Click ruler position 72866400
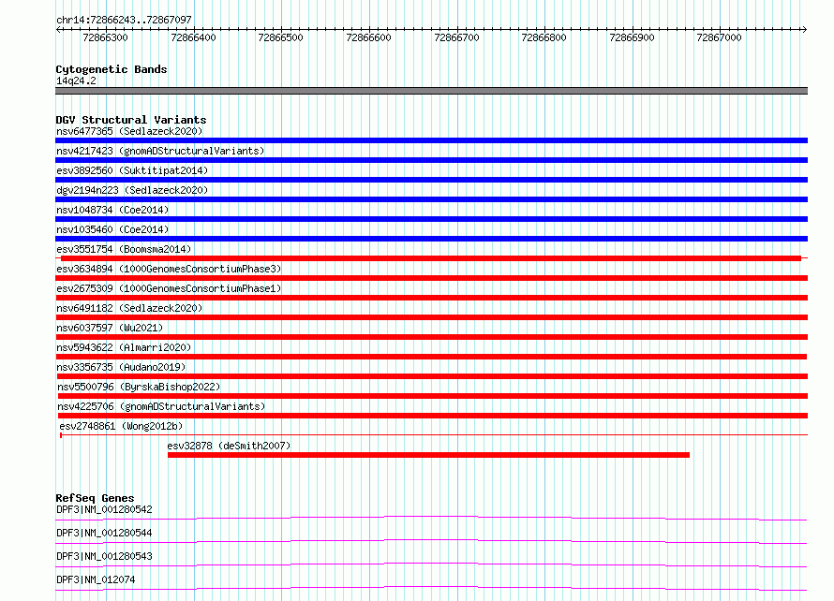 pyautogui.click(x=193, y=37)
